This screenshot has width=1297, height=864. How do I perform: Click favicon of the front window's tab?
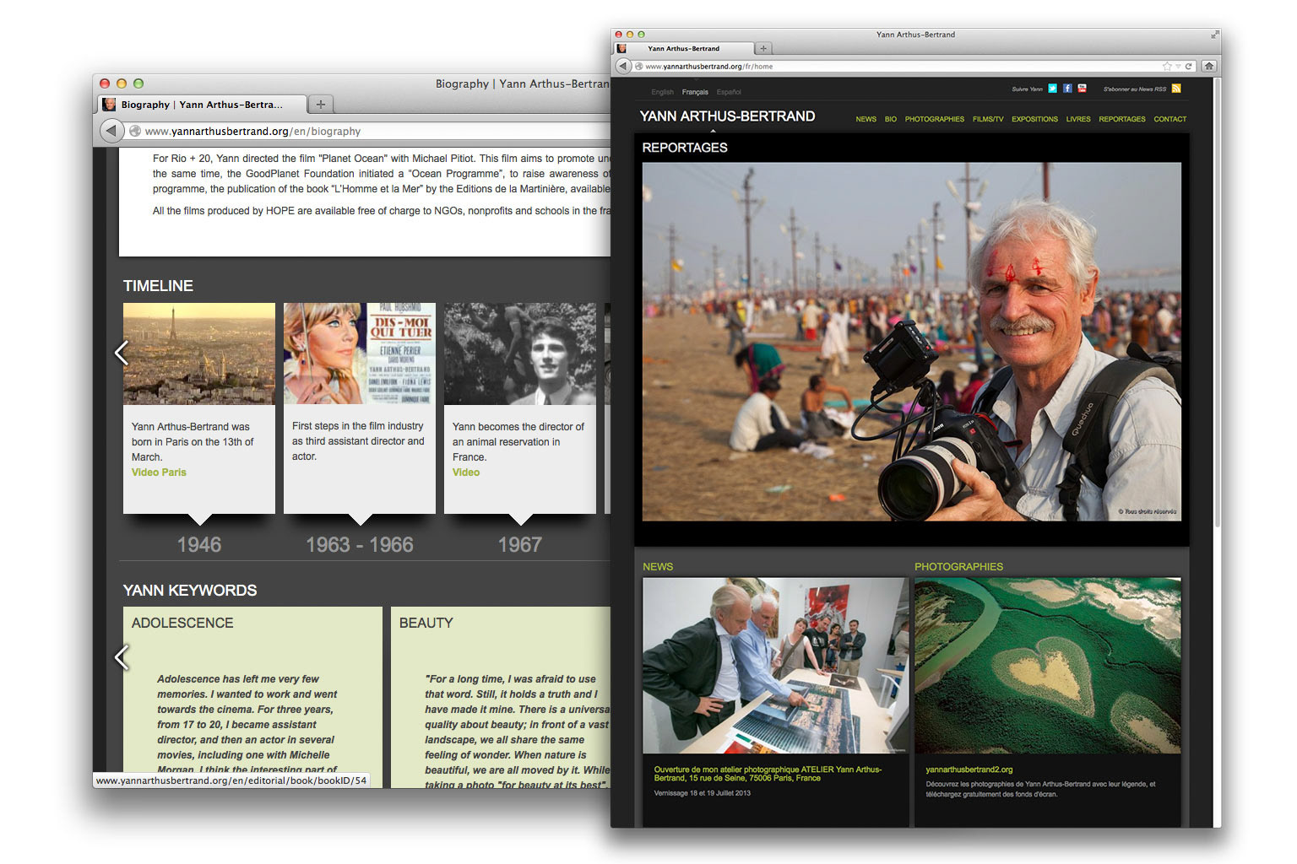coord(622,48)
